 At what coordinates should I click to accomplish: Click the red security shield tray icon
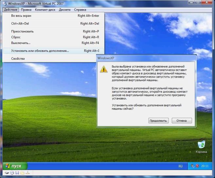(x=197, y=166)
